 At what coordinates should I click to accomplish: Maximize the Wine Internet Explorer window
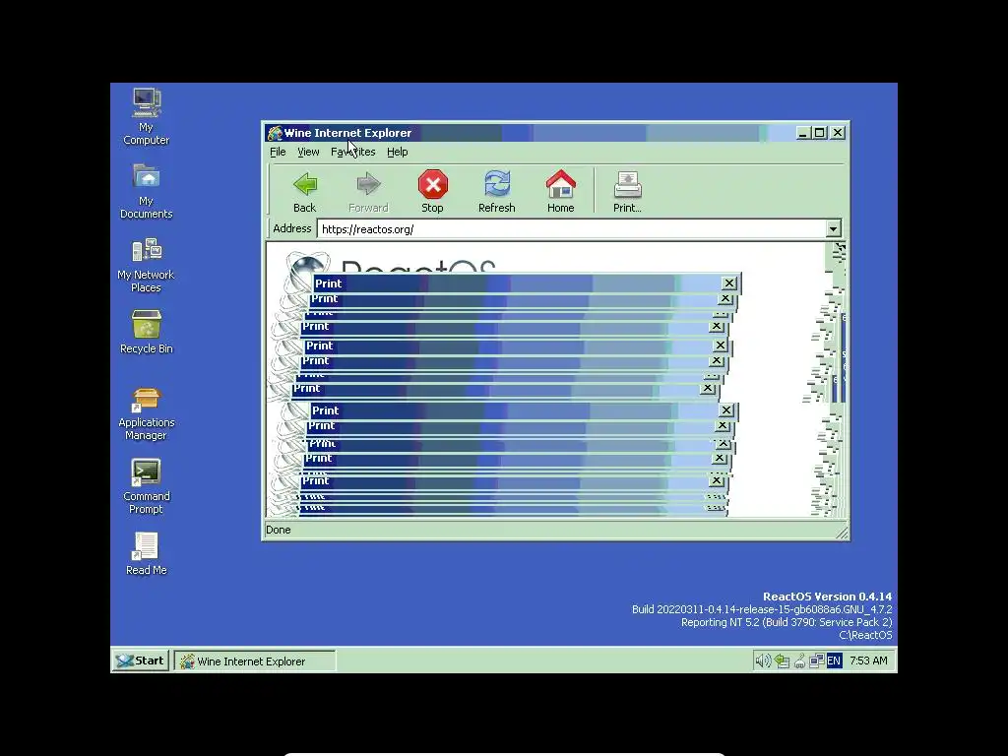coord(820,133)
